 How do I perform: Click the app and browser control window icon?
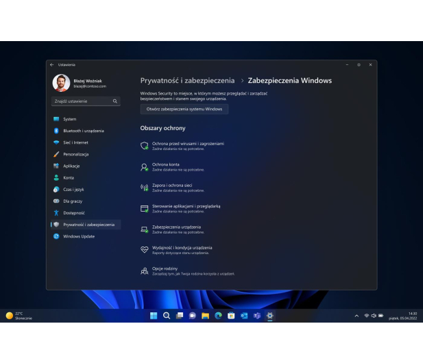click(x=145, y=209)
